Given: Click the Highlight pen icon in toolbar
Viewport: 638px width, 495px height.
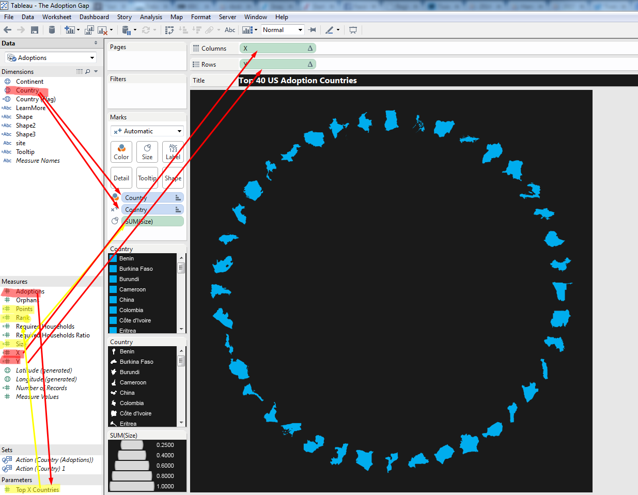Looking at the screenshot, I should click(x=330, y=30).
